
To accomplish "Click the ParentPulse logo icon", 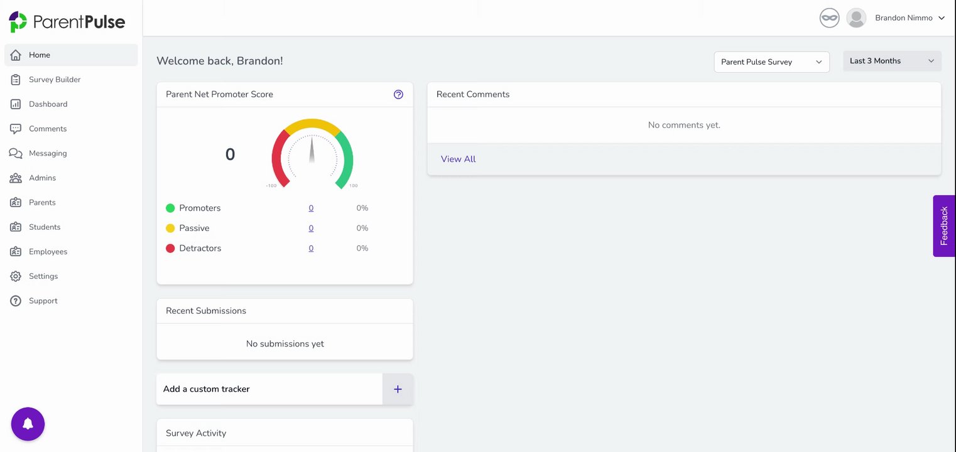I will click(18, 22).
